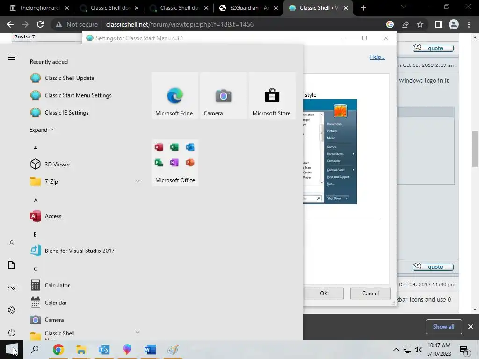Click the Windows 7 style preview thumbnail
The width and height of the screenshot is (479, 359).
pyautogui.click(x=330, y=152)
